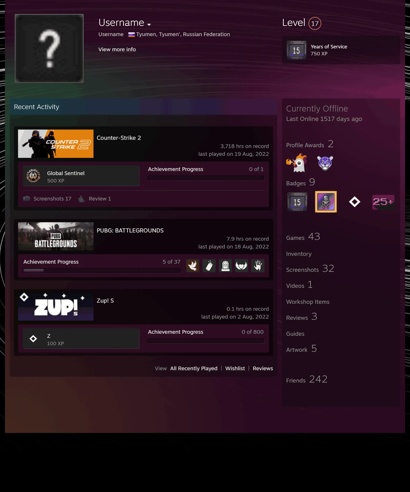Open the Zup! S title link

pos(105,301)
